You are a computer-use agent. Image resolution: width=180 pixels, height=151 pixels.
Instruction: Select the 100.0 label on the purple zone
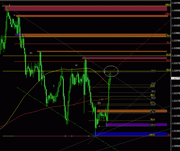coord(153,125)
